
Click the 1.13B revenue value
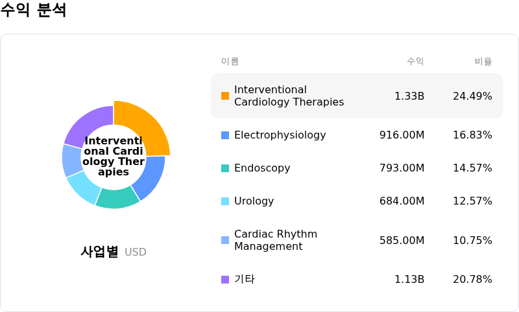click(409, 280)
